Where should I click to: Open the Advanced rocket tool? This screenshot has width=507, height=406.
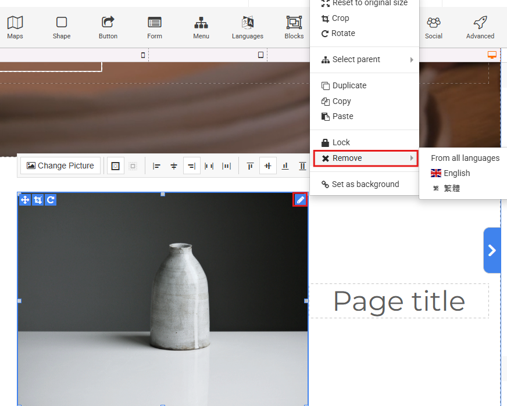click(x=480, y=27)
